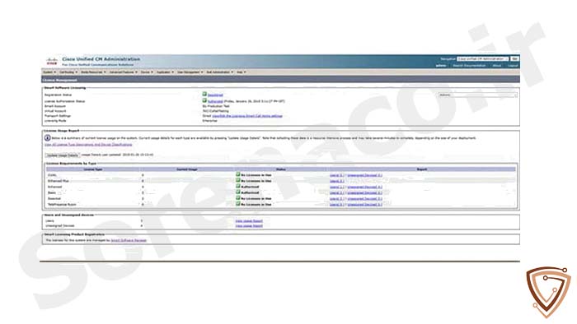Expand the Navigation dropdown
This screenshot has height=324, width=577.
pos(483,58)
